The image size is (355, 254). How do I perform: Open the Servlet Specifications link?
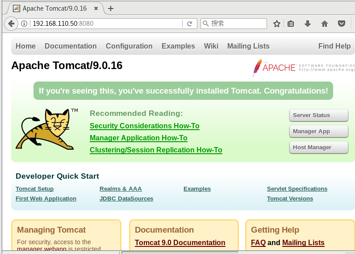(x=297, y=188)
